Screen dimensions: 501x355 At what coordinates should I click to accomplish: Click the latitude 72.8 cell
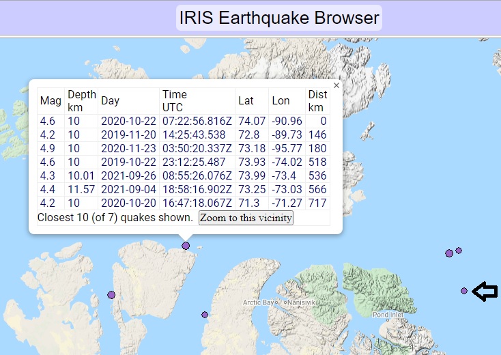[252, 135]
